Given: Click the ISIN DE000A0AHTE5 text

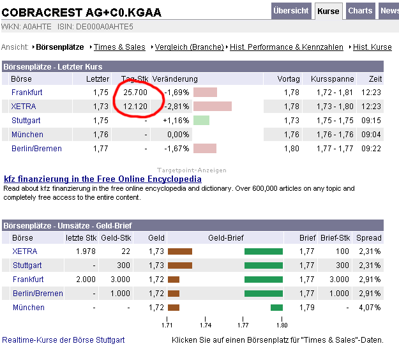Looking at the screenshot, I should pos(95,27).
